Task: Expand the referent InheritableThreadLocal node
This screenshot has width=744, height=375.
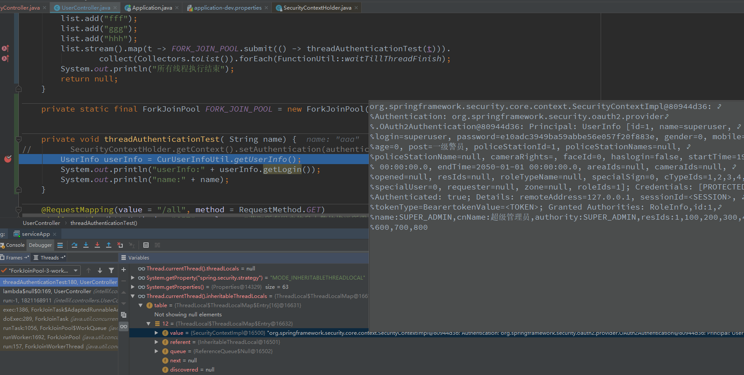Action: tap(157, 342)
